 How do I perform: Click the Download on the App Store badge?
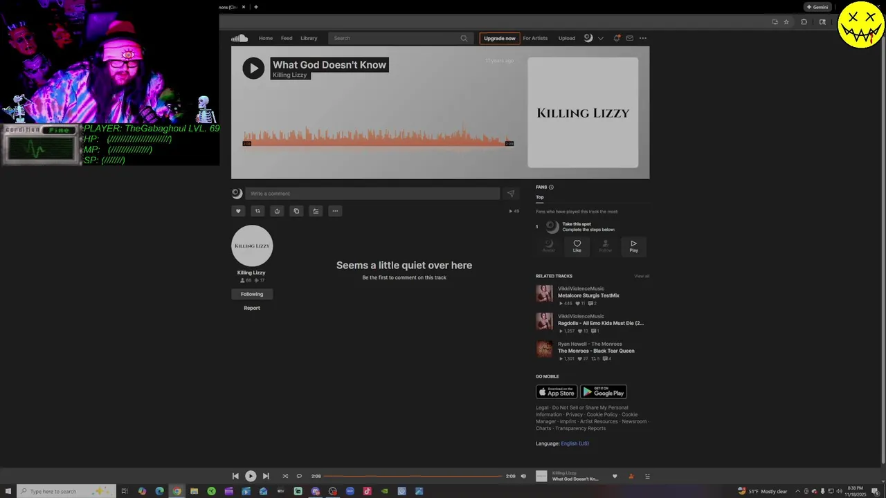coord(557,392)
